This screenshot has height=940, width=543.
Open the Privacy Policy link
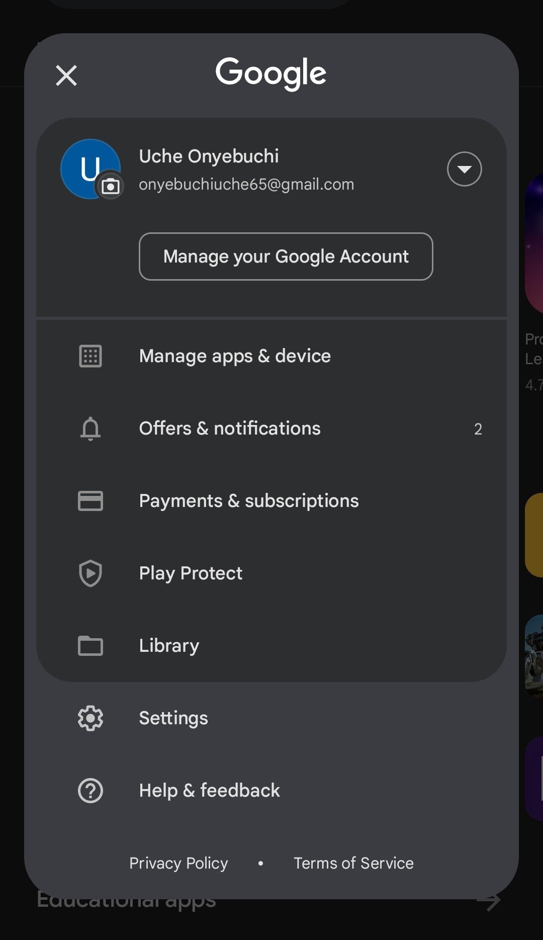tap(178, 863)
